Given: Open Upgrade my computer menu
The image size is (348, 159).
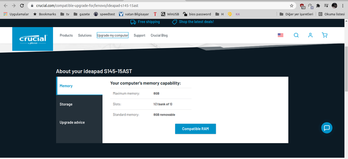Looking at the screenshot, I should 113,35.
